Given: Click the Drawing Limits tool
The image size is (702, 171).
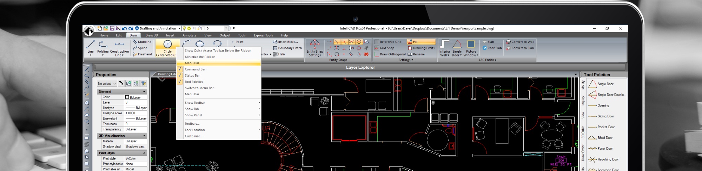Looking at the screenshot, I should [x=421, y=48].
